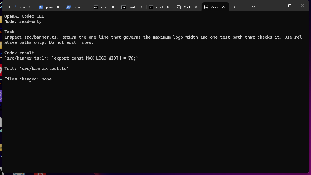Click the 'MAX_LOGO_WIDTH = 76' result line
Screen dimensions: 311x175
[x=71, y=58]
